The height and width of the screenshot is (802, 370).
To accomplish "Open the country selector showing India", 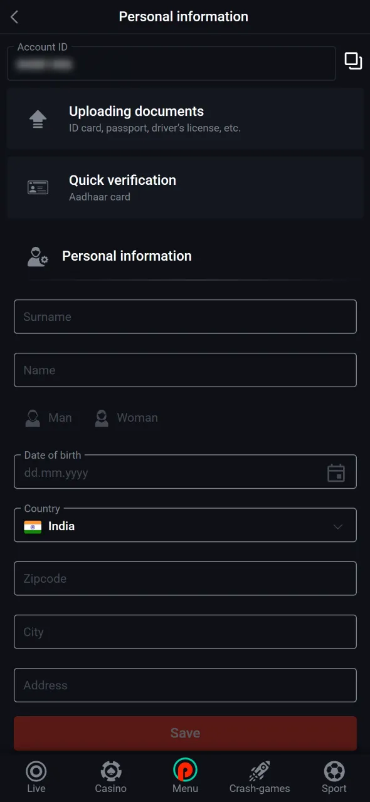I will coord(185,526).
